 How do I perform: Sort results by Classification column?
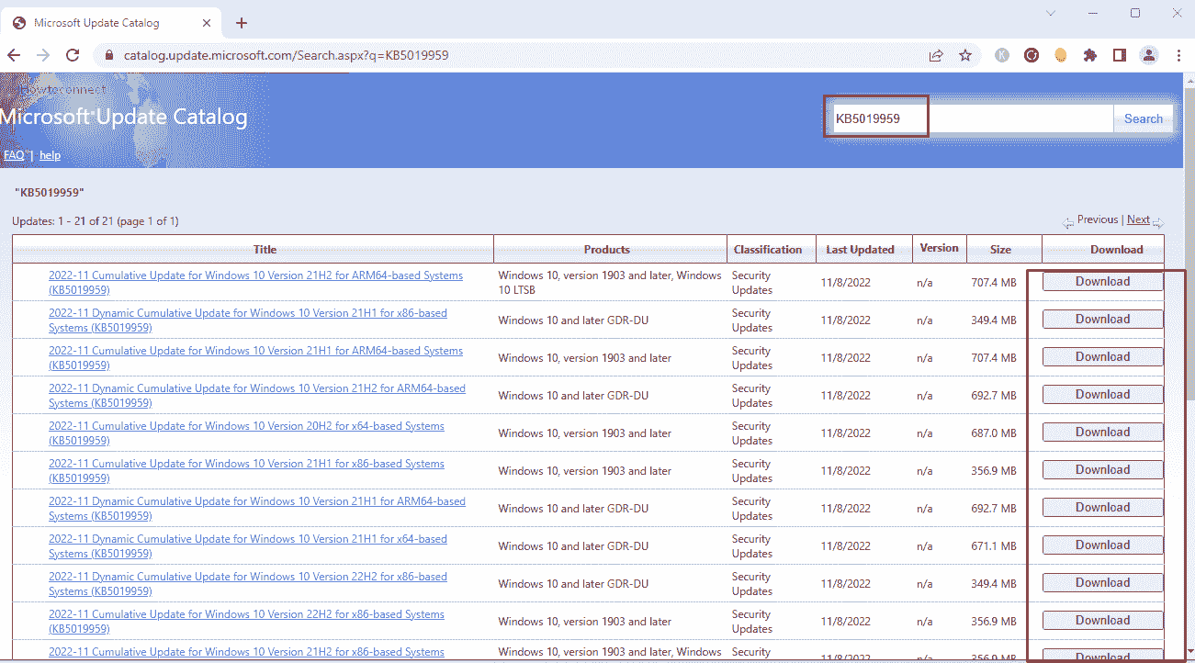[768, 250]
